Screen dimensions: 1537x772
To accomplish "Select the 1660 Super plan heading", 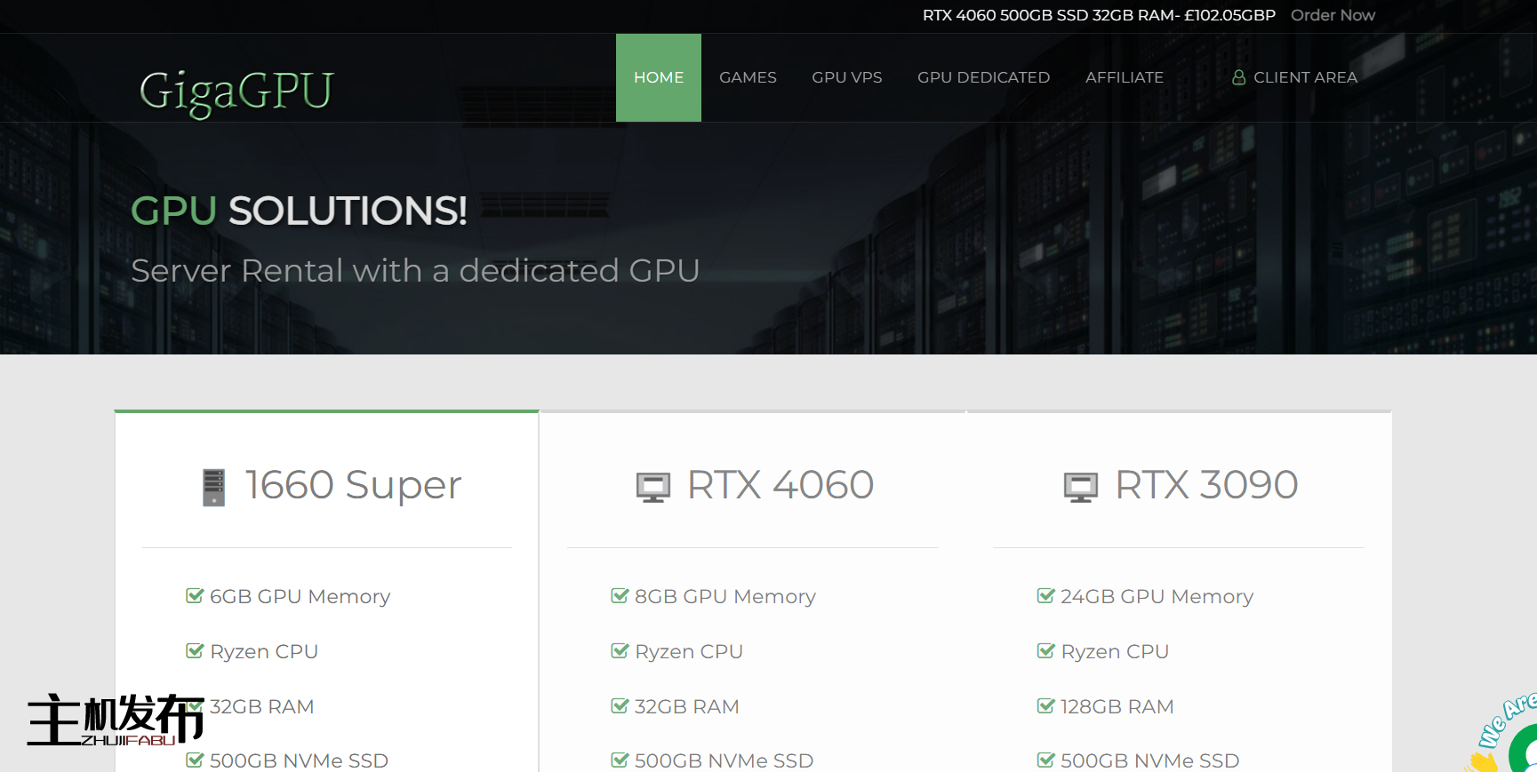I will click(353, 485).
